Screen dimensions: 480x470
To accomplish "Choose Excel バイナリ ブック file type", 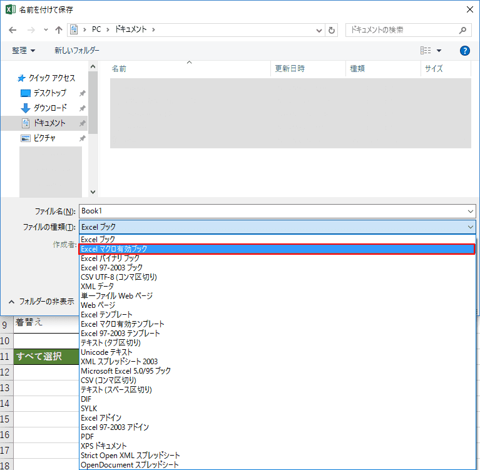I will click(277, 258).
